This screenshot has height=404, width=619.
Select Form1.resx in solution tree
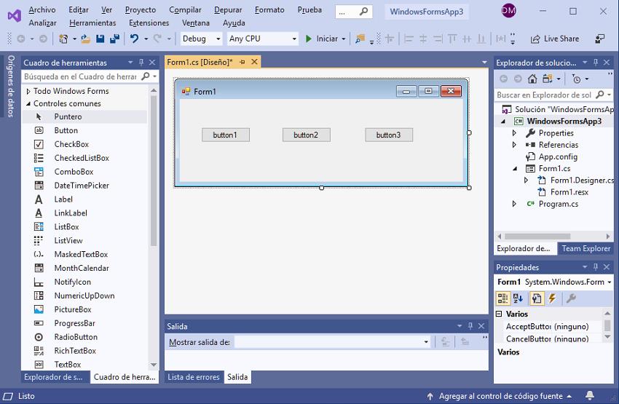(569, 192)
